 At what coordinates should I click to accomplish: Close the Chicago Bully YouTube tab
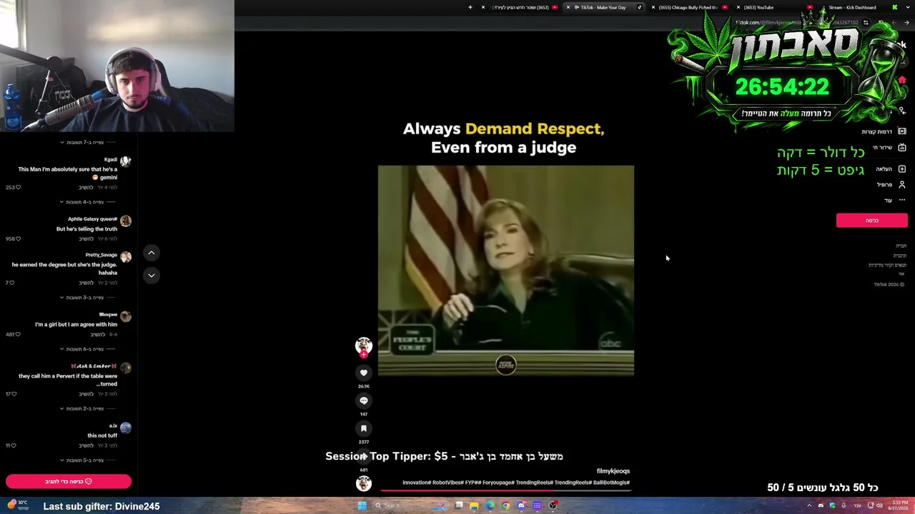click(653, 7)
